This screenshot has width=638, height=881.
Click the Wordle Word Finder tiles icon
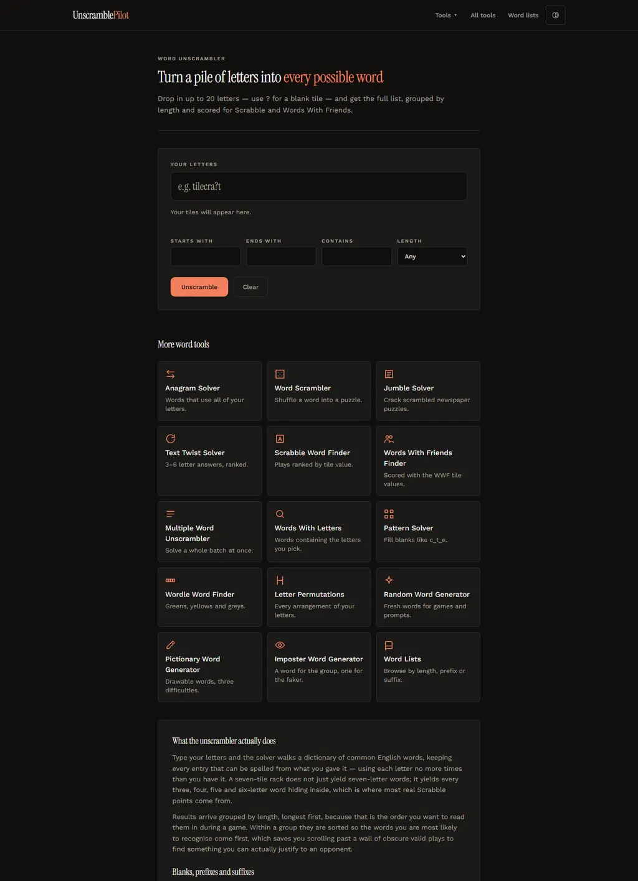[x=170, y=580]
